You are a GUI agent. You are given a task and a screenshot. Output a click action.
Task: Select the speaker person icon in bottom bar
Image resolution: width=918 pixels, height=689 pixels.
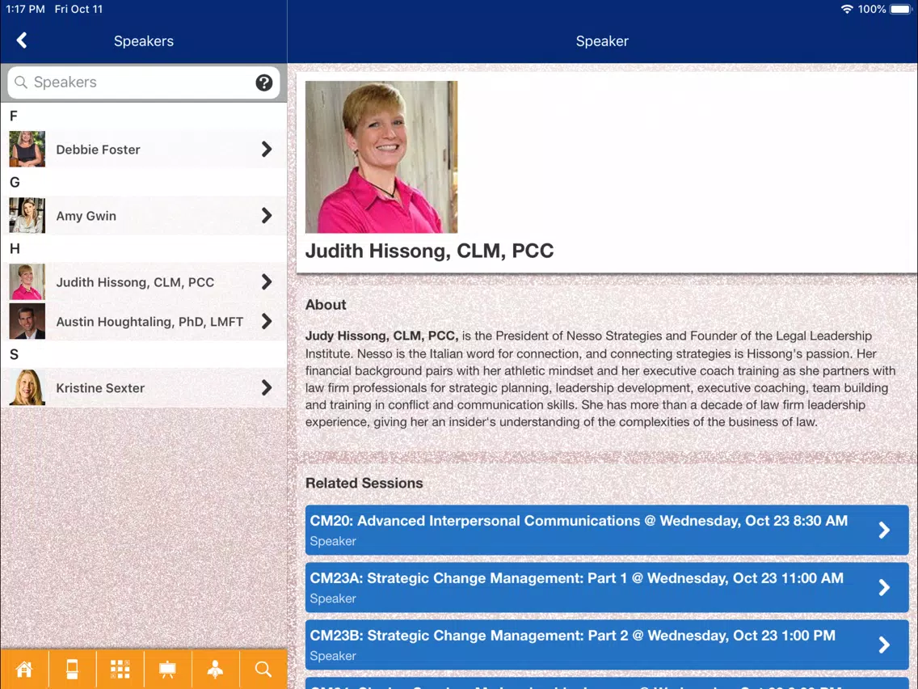coord(216,669)
